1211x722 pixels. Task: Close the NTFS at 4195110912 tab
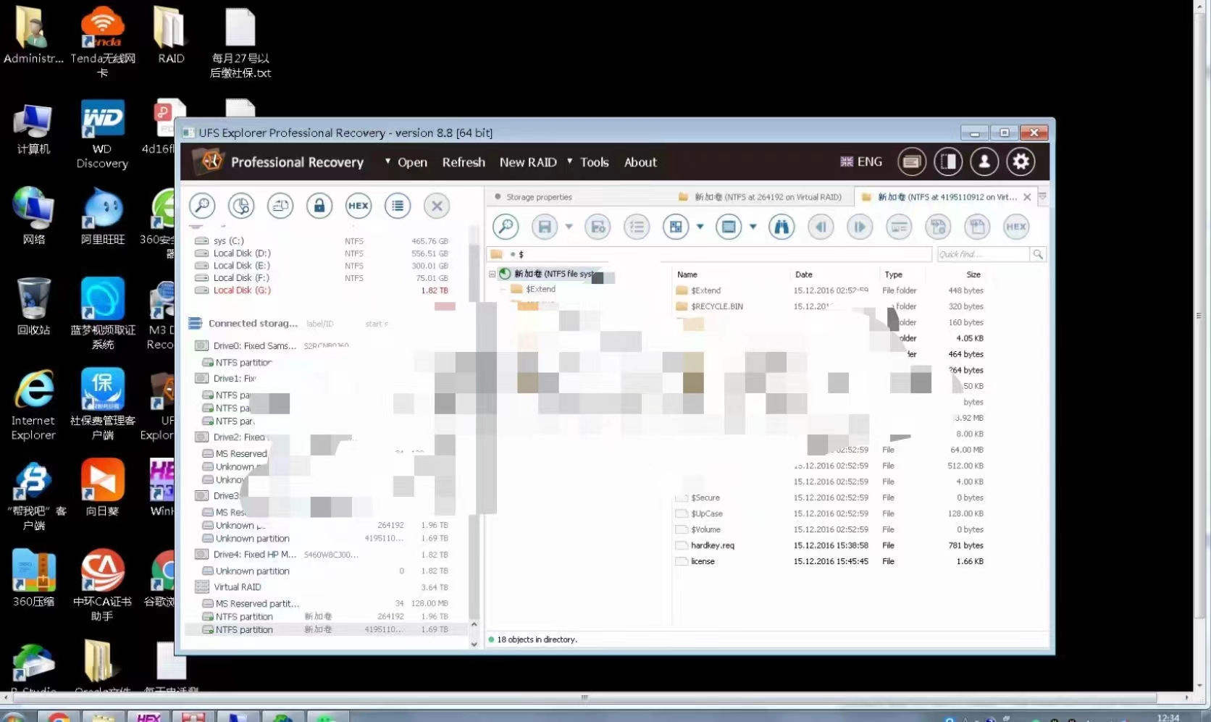[x=1027, y=197]
